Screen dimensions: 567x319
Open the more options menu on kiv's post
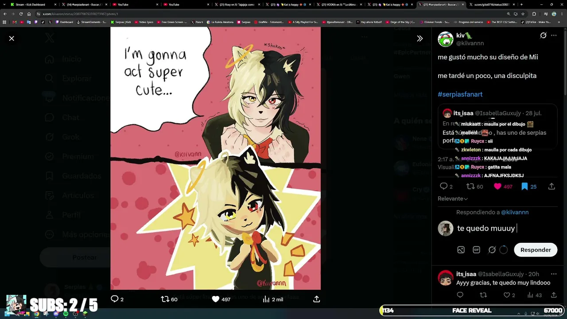point(554,35)
